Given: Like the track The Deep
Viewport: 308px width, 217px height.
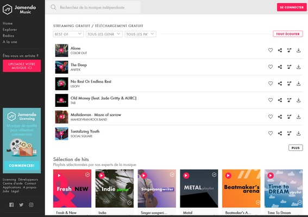Looking at the screenshot, I should coord(271,67).
